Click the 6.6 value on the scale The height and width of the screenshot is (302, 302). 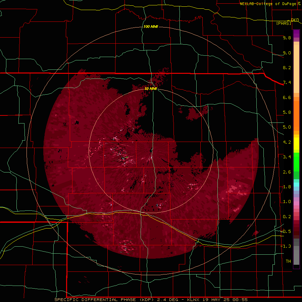pos(287,97)
